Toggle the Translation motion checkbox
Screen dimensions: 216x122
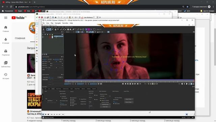(x=71, y=98)
